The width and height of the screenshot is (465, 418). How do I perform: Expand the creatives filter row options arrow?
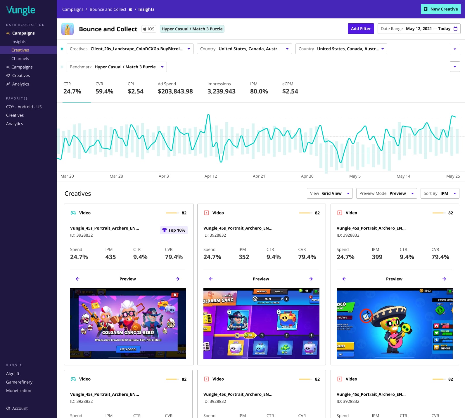(455, 49)
